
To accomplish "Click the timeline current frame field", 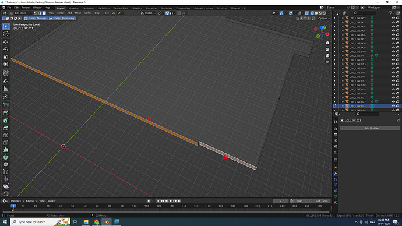I will point(280,201).
